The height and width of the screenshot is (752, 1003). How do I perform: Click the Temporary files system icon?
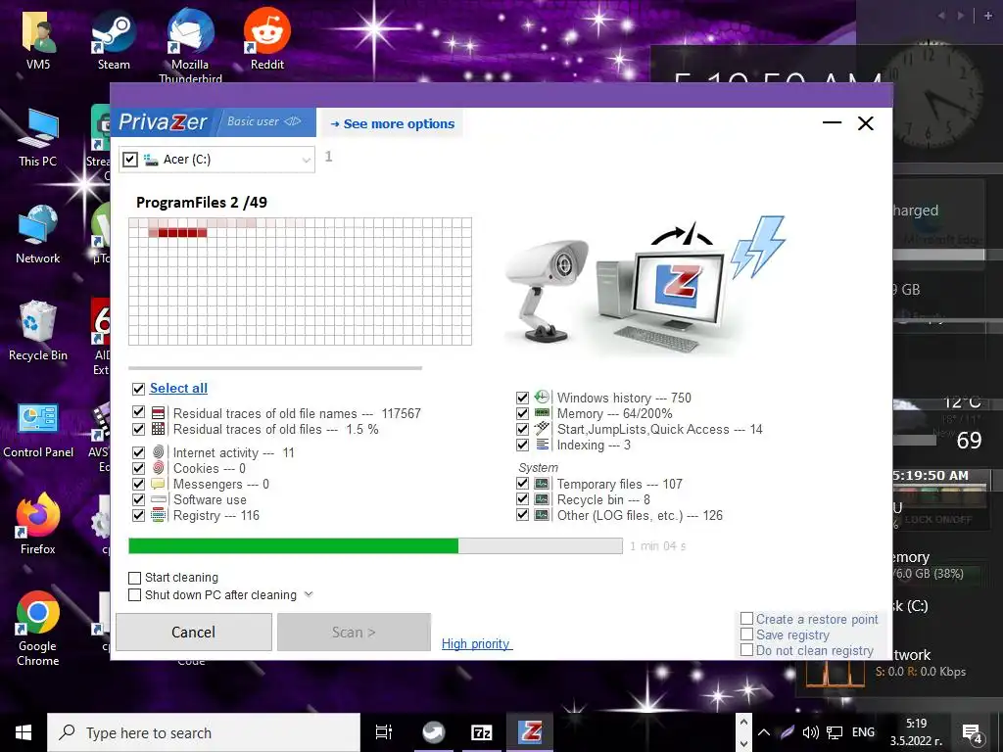tap(542, 484)
